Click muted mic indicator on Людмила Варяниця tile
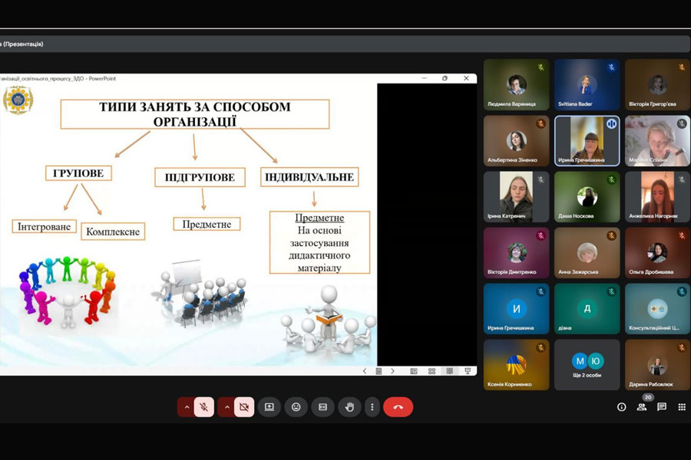The width and height of the screenshot is (691, 460). pos(541,67)
